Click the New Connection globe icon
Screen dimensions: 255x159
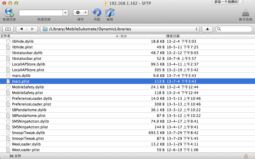9,12
